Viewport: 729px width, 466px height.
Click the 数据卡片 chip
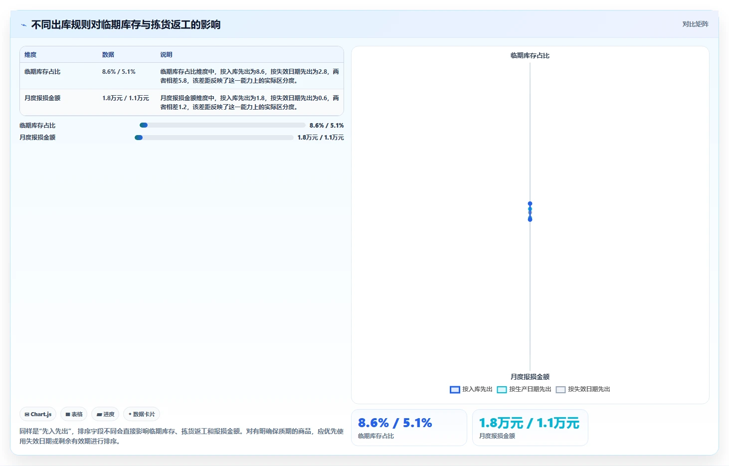[x=142, y=414]
